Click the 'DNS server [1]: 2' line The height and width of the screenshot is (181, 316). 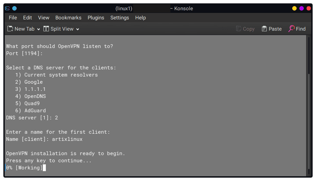click(x=32, y=118)
